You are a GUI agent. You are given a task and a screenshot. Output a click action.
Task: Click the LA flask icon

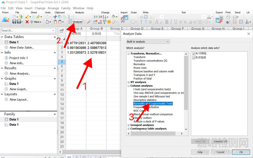point(247,22)
